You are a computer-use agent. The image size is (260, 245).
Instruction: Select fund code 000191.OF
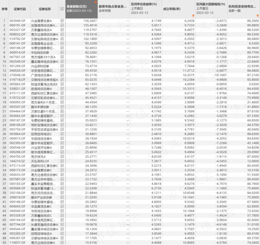coord(17,25)
